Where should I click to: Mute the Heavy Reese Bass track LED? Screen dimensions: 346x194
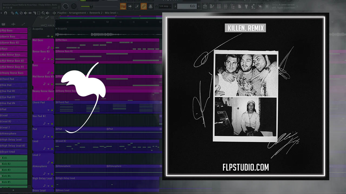[x=52, y=99]
